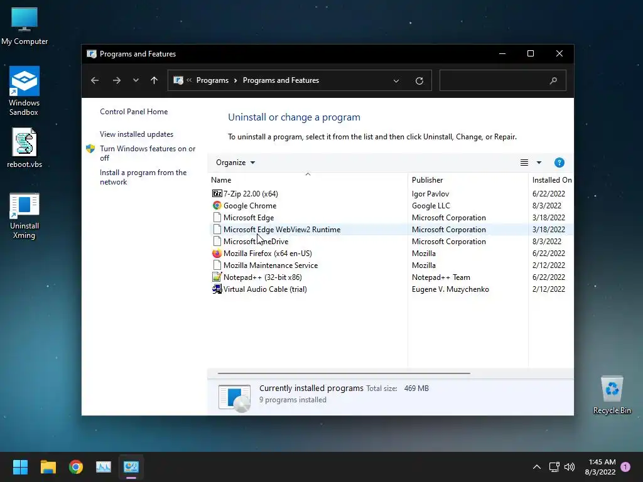Screen dimensions: 643x482
Task: Open network status in the system tray
Action: tap(554, 467)
